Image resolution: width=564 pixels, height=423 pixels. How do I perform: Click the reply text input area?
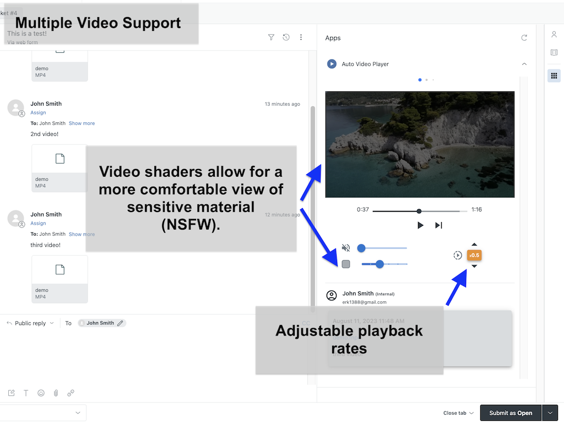pyautogui.click(x=155, y=358)
